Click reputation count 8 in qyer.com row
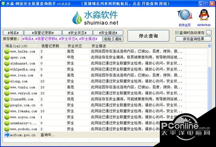 pos(41,57)
